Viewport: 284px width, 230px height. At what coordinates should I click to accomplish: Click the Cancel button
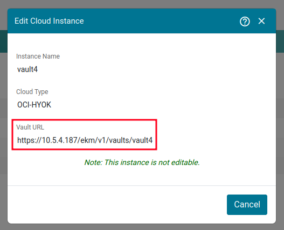[247, 205]
